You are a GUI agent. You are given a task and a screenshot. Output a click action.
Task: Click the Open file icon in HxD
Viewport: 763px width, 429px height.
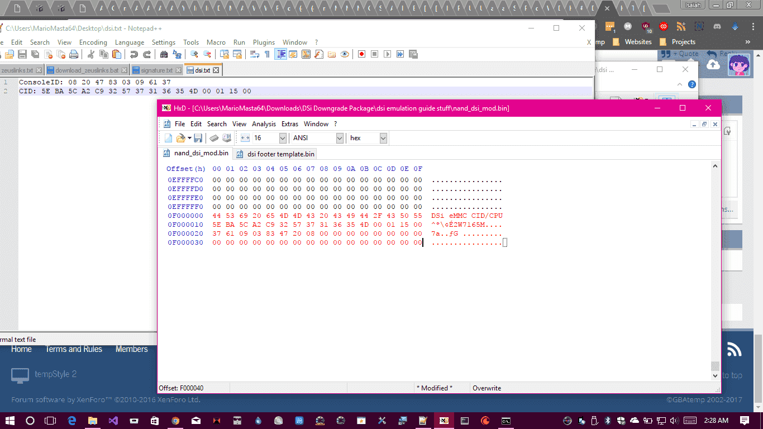pyautogui.click(x=180, y=138)
